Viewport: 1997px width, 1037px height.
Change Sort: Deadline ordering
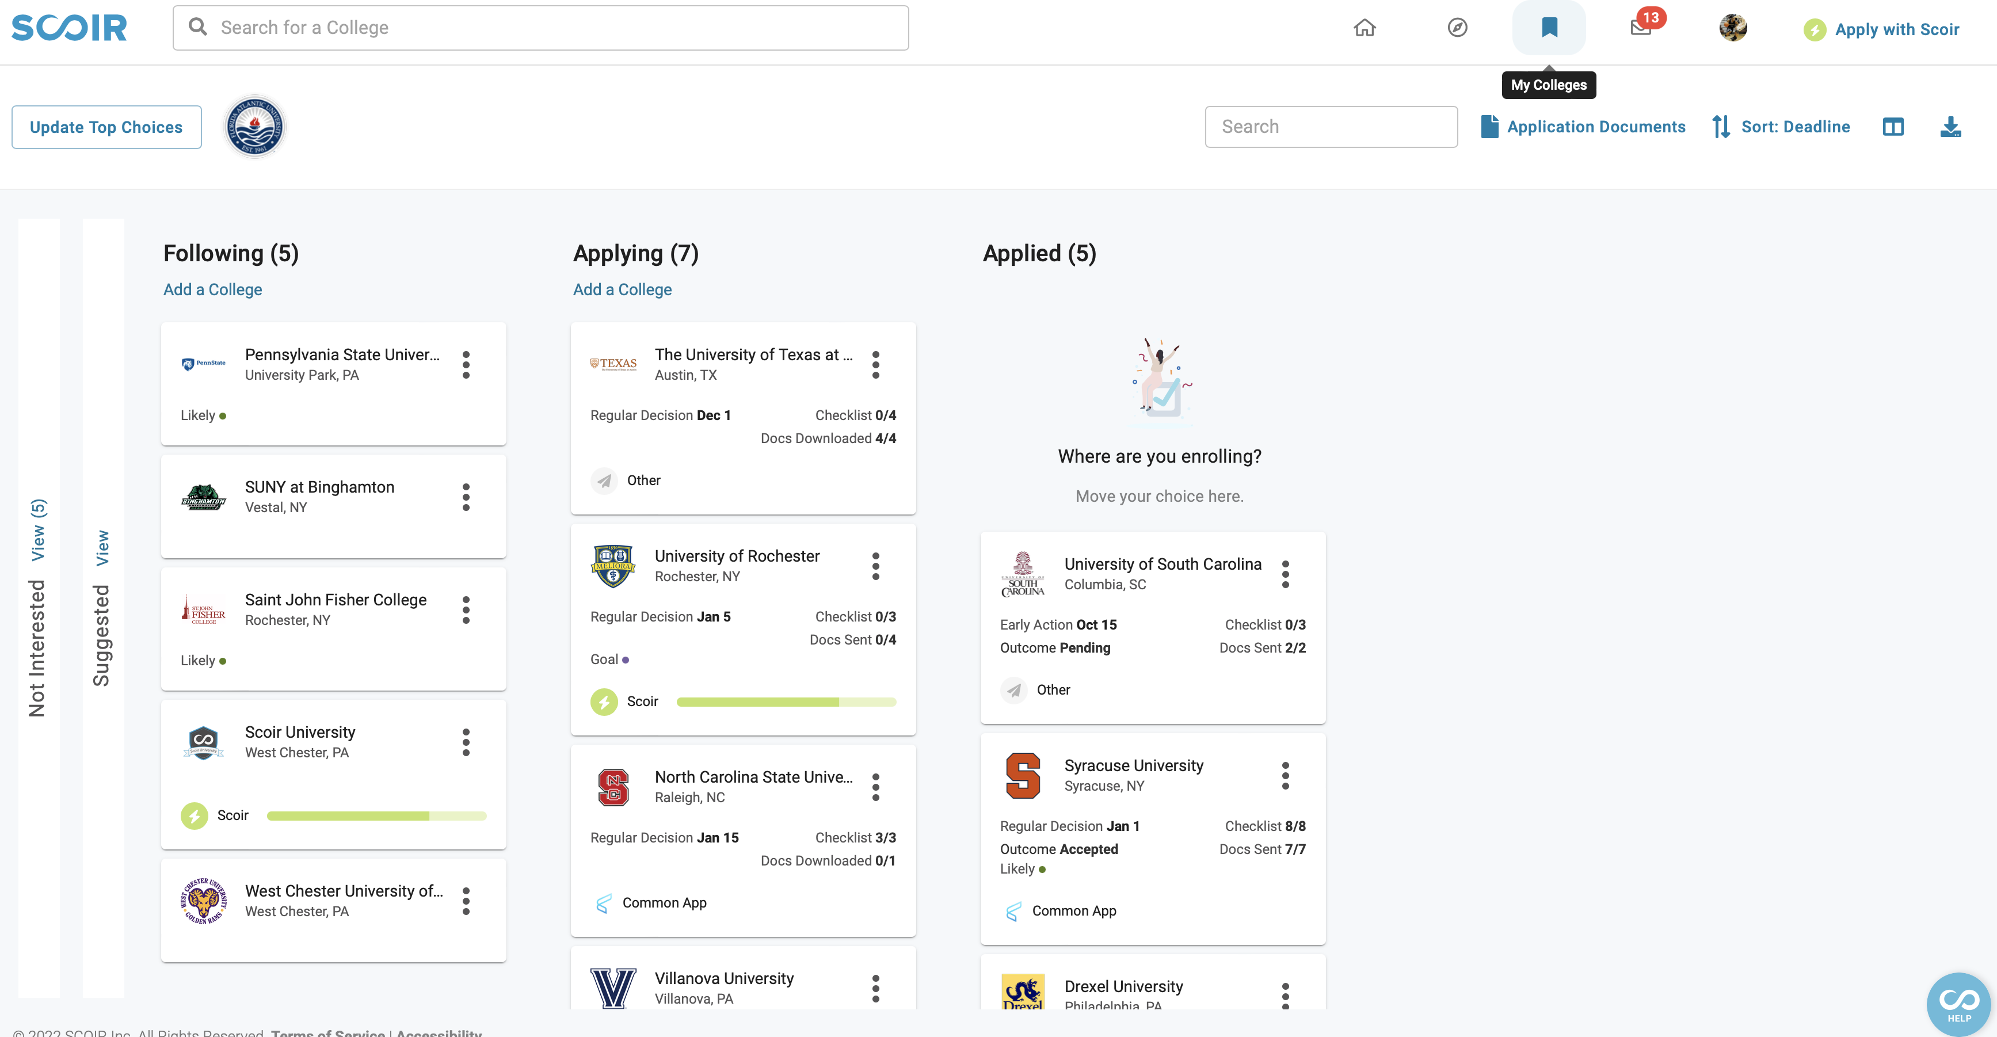click(1781, 127)
